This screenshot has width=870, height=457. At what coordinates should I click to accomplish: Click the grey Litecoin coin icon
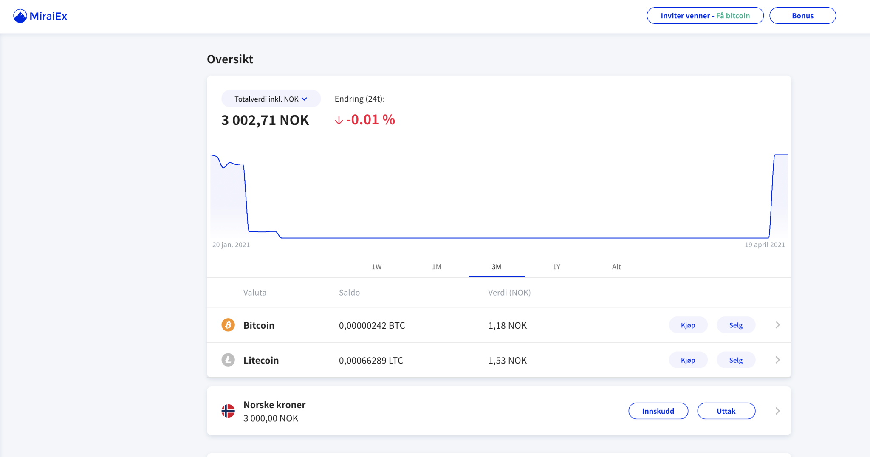228,360
